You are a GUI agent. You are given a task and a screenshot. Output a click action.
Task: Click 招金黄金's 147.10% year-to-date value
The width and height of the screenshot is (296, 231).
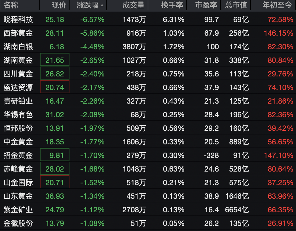pos(278,155)
